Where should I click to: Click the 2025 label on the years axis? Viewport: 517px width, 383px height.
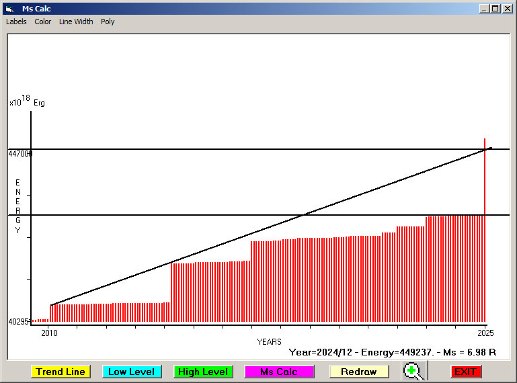[485, 333]
